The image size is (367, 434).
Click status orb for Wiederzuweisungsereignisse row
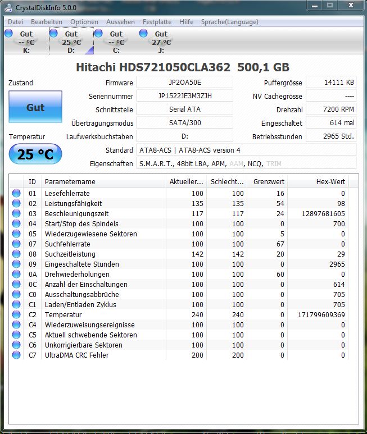point(16,325)
